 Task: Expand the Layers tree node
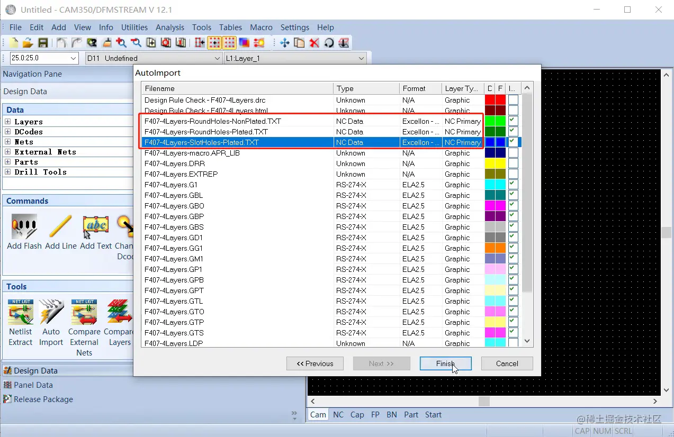pos(8,122)
